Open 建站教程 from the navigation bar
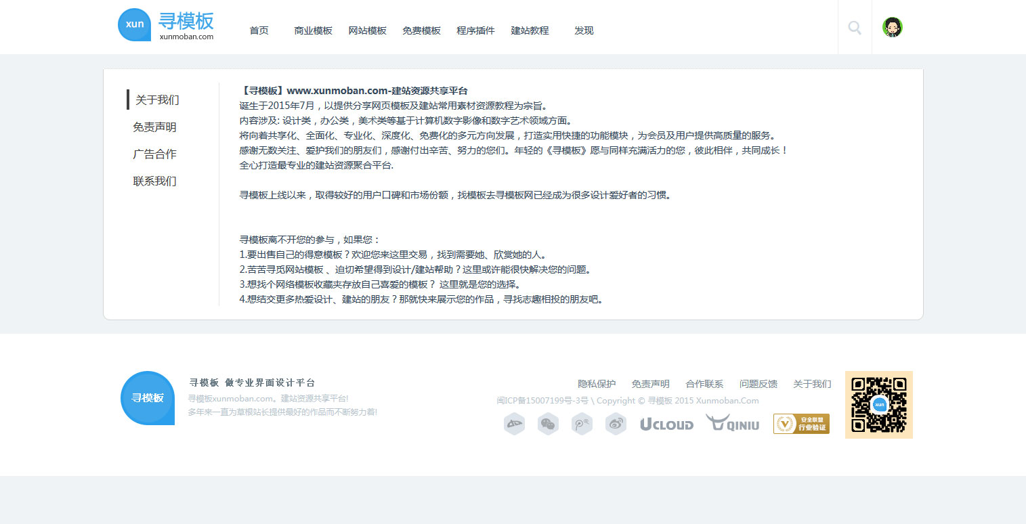 pyautogui.click(x=530, y=30)
